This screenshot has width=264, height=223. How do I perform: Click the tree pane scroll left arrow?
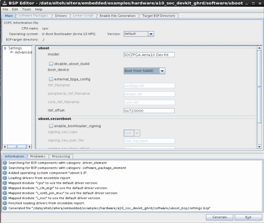pyautogui.click(x=5, y=147)
